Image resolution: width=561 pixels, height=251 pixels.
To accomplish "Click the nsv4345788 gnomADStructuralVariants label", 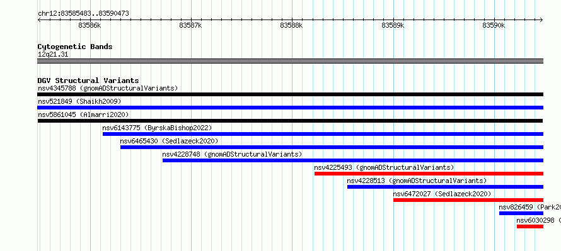I will click(108, 88).
